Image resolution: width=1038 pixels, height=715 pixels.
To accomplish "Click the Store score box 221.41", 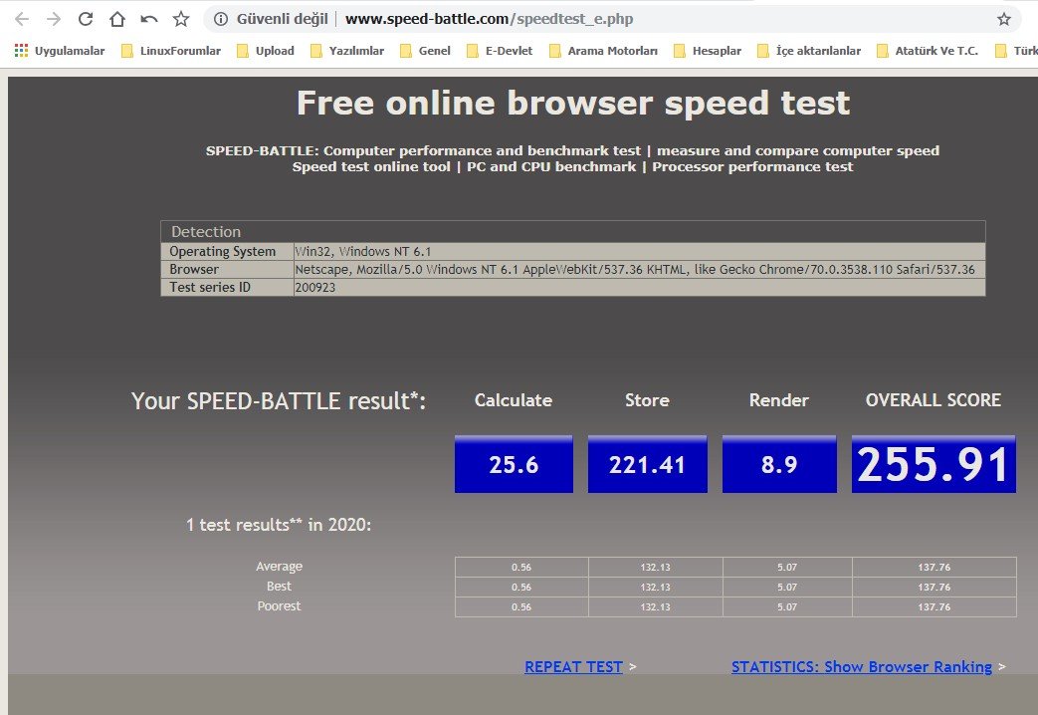I will tap(648, 464).
